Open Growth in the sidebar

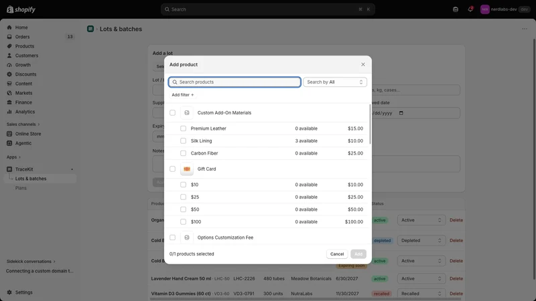[23, 65]
